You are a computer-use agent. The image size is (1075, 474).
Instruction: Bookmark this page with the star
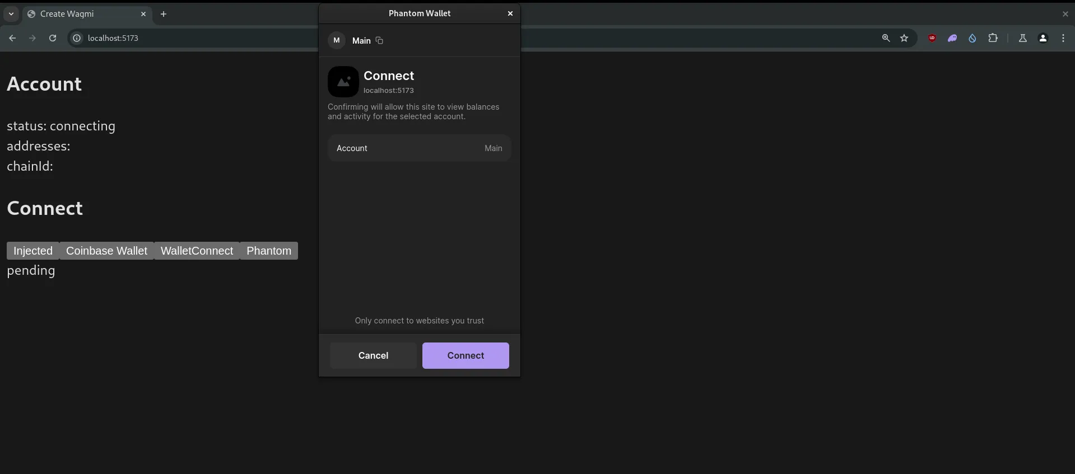[904, 38]
